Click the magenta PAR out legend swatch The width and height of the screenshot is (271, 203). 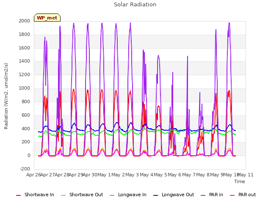(x=232, y=195)
